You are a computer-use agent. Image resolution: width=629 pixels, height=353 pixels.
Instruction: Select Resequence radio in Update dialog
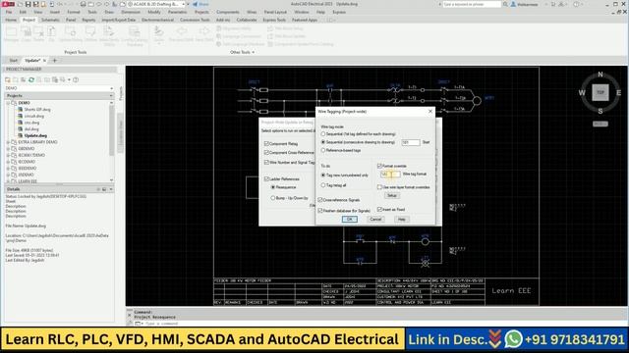coord(273,187)
